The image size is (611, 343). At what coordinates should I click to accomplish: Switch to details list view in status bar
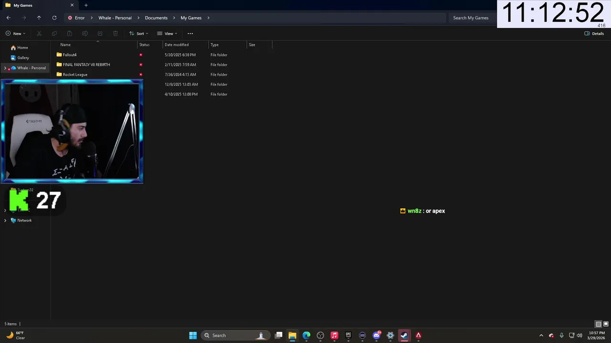(x=599, y=324)
